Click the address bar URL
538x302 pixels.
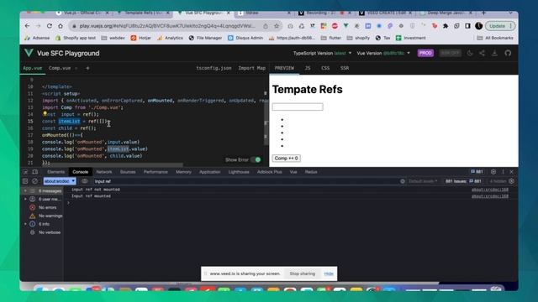(167, 26)
